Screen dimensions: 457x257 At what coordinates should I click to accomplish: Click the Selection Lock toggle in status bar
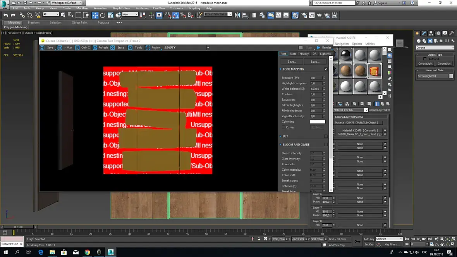(259, 239)
